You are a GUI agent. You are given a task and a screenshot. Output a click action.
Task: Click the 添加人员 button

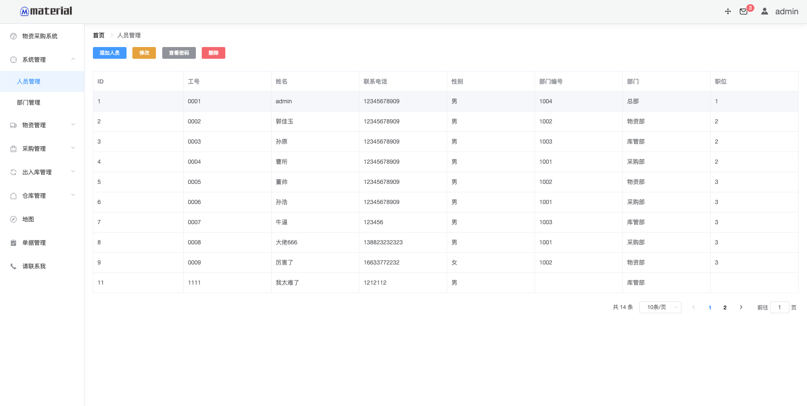110,53
